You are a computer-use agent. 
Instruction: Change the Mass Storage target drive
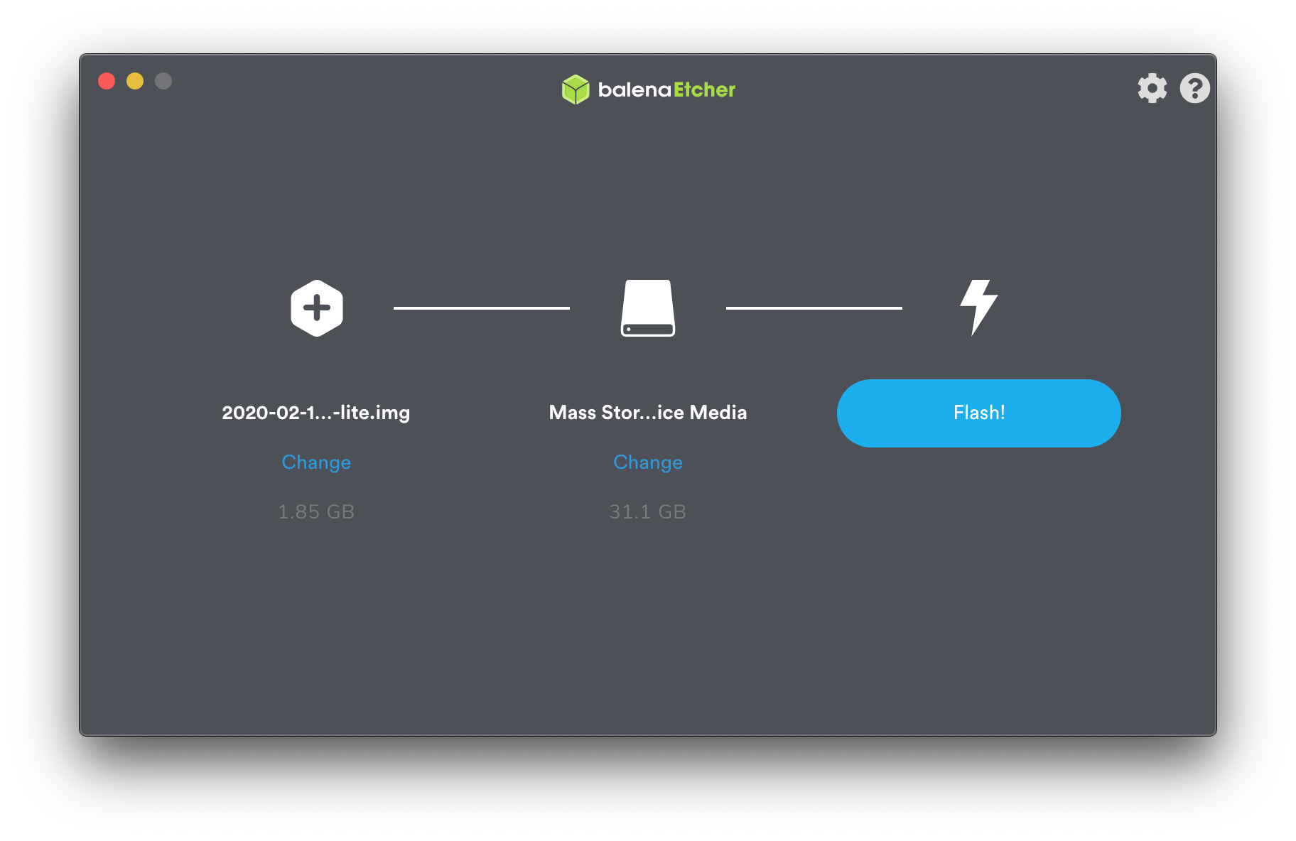click(648, 462)
